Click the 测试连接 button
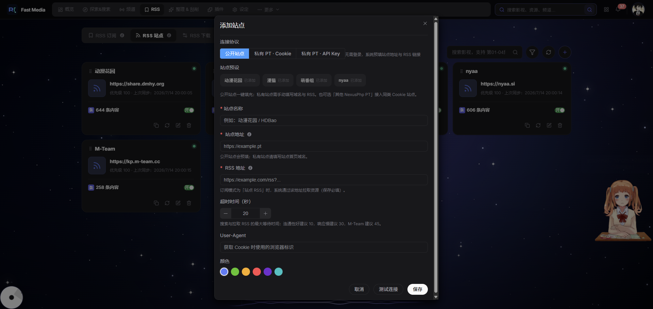This screenshot has width=653, height=309. coord(388,289)
